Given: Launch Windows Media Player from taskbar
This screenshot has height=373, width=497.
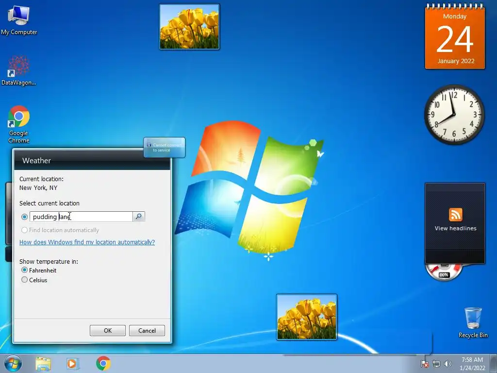Looking at the screenshot, I should (x=73, y=364).
